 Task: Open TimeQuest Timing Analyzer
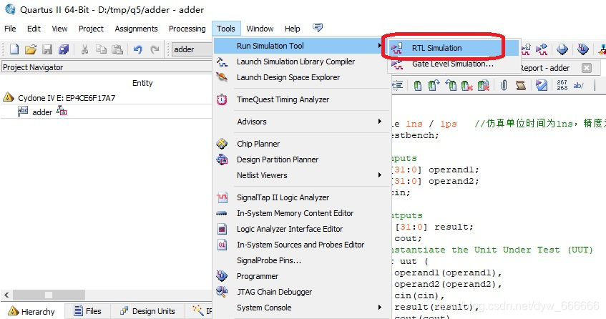pos(283,99)
